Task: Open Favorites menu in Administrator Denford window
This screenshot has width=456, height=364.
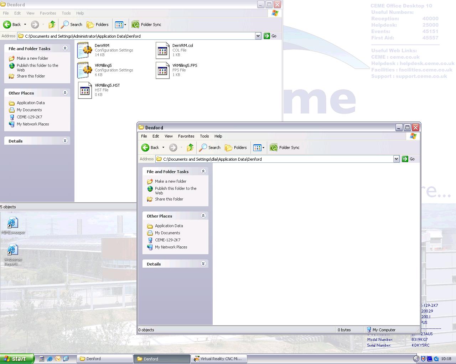Action: (48, 13)
